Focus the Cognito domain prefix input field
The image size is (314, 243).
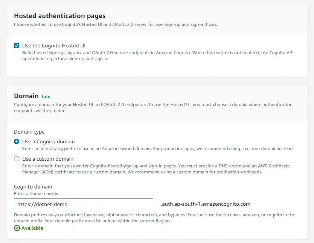tap(83, 204)
